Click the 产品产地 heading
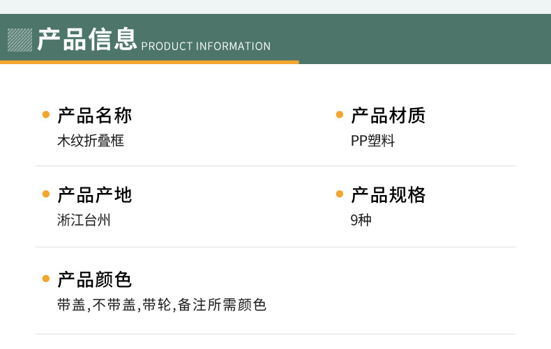 coord(94,195)
